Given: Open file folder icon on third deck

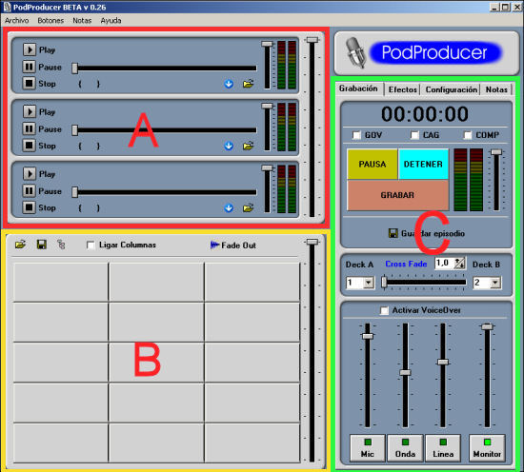Looking at the screenshot, I should [x=249, y=208].
